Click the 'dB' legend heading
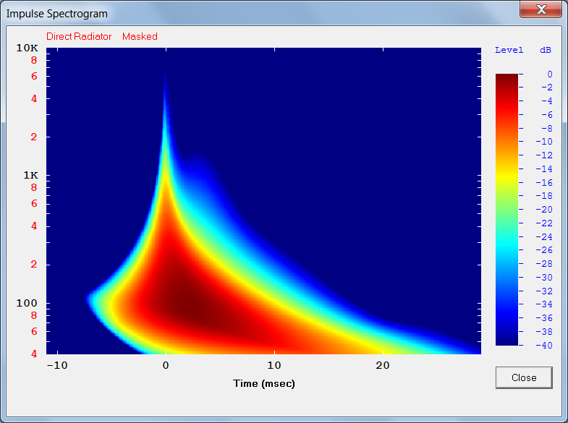The width and height of the screenshot is (568, 423). click(x=546, y=50)
